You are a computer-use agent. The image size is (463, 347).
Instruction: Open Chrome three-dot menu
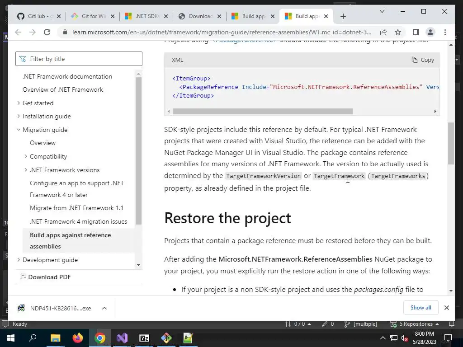pyautogui.click(x=445, y=32)
